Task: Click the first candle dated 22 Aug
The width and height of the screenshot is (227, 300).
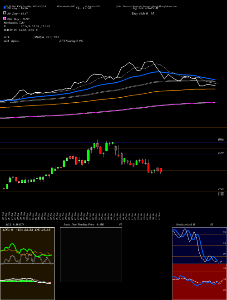Action: click(x=4, y=189)
